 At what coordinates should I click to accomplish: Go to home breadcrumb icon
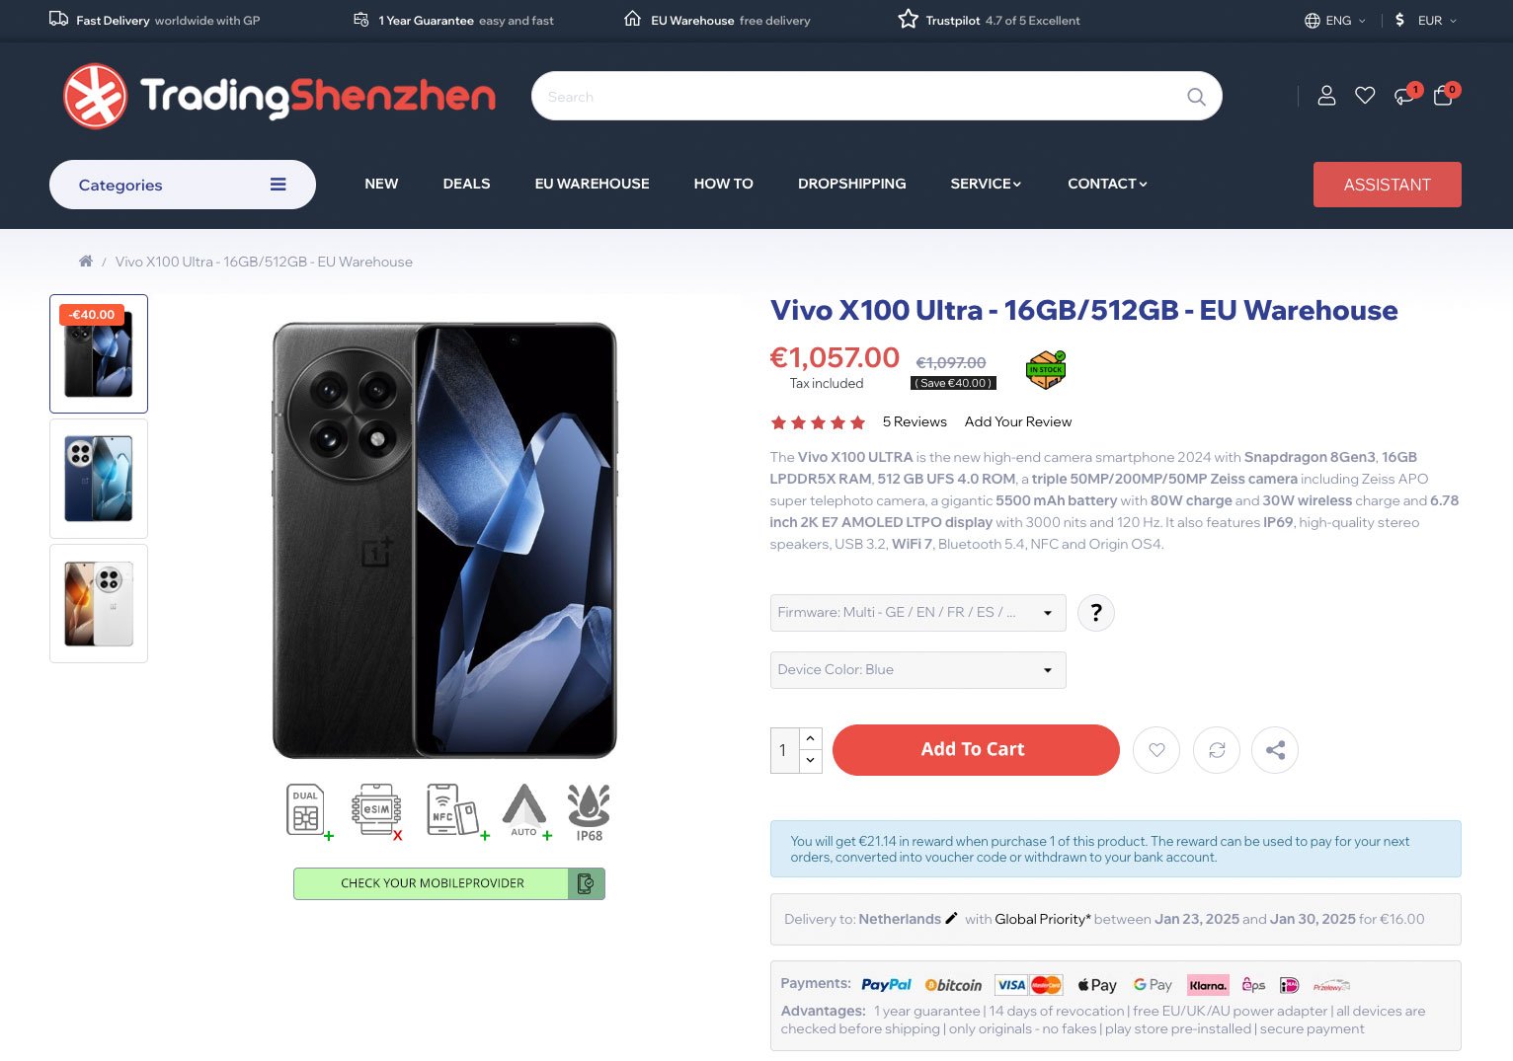click(86, 262)
